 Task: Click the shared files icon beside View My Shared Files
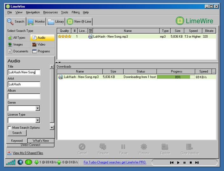(9, 153)
